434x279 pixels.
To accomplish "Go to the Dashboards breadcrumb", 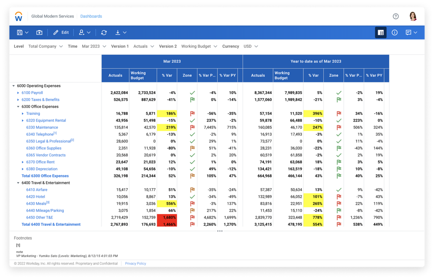I will pyautogui.click(x=91, y=17).
